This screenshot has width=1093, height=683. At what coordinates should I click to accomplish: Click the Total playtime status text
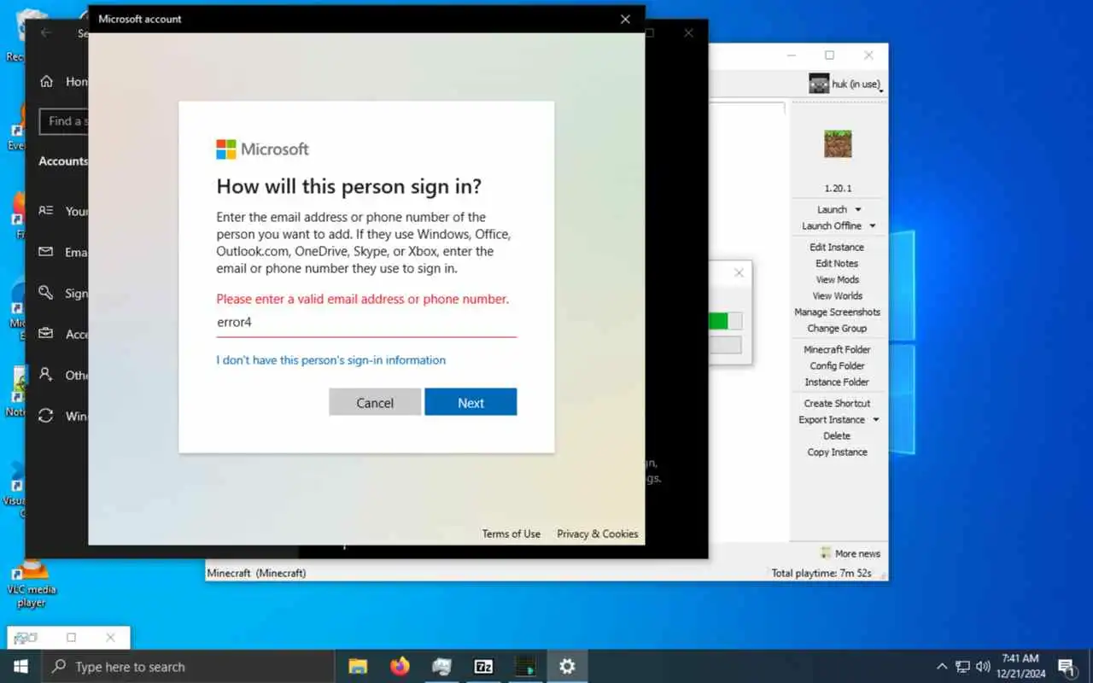821,573
